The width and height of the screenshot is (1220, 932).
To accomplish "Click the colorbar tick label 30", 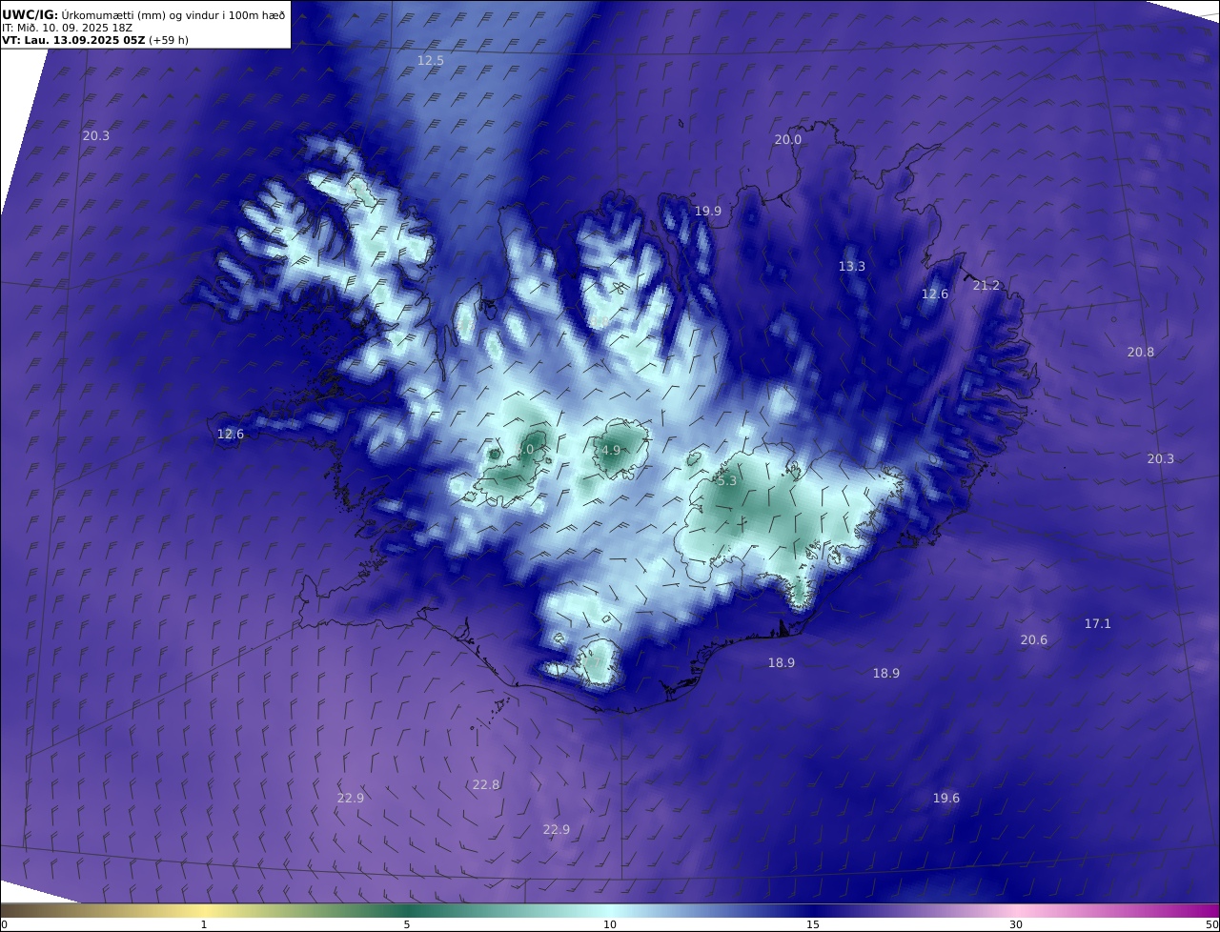I will [1016, 924].
